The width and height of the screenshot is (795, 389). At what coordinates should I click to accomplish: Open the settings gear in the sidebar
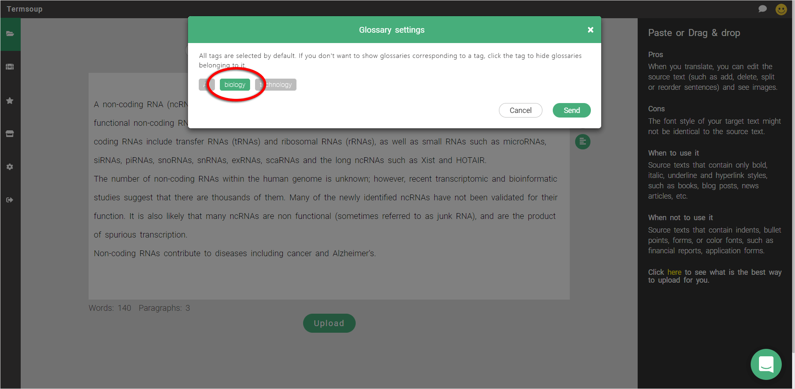point(10,167)
